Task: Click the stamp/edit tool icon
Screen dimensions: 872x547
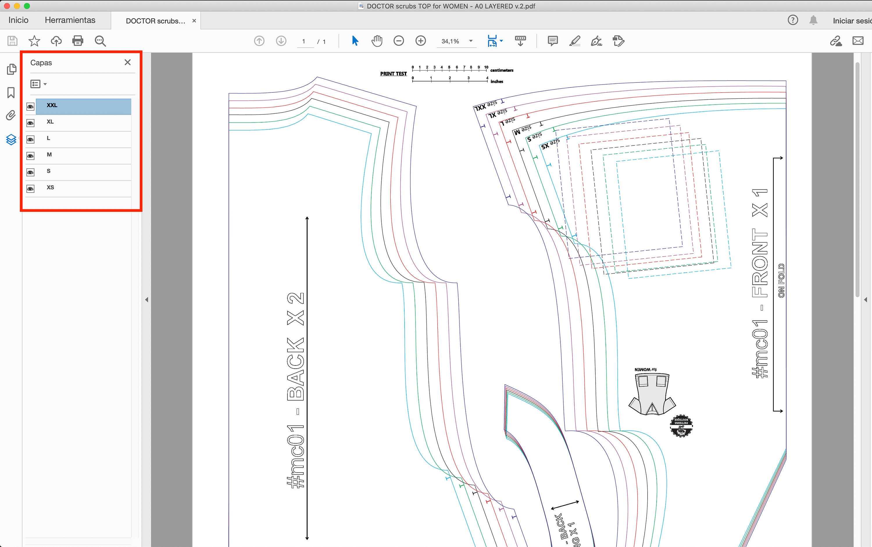Action: 618,41
